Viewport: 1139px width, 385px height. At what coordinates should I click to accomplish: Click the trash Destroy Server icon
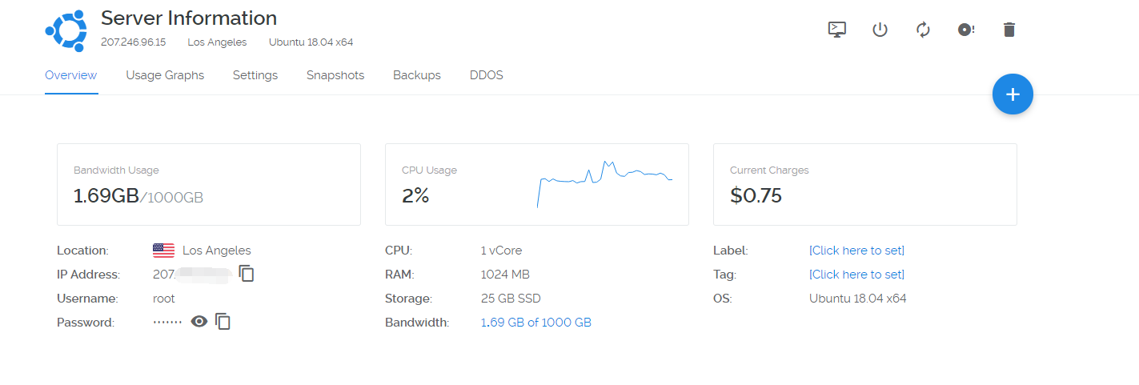tap(1009, 30)
